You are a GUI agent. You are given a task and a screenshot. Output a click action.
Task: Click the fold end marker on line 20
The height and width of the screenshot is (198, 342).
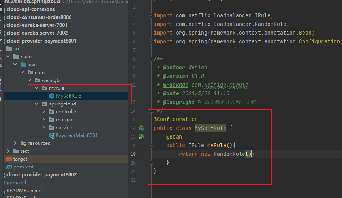point(151,163)
